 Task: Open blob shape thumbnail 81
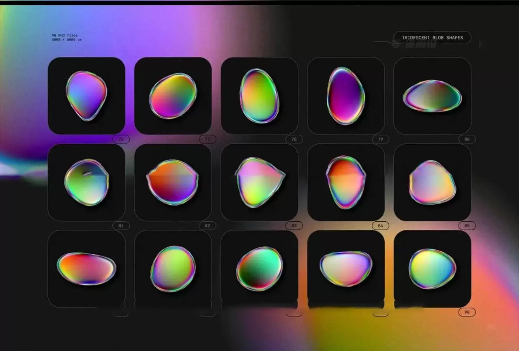click(x=86, y=182)
